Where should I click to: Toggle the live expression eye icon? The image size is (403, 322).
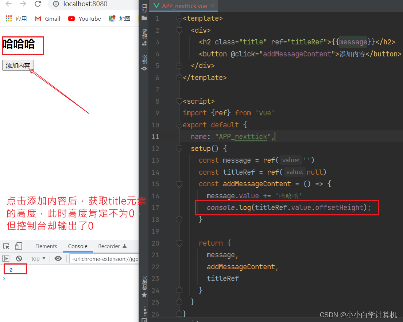58,258
